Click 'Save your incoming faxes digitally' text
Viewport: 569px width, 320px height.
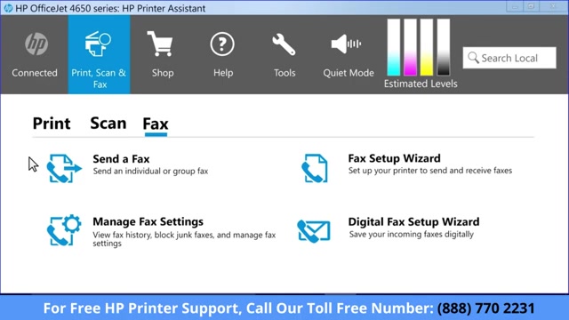[411, 235]
